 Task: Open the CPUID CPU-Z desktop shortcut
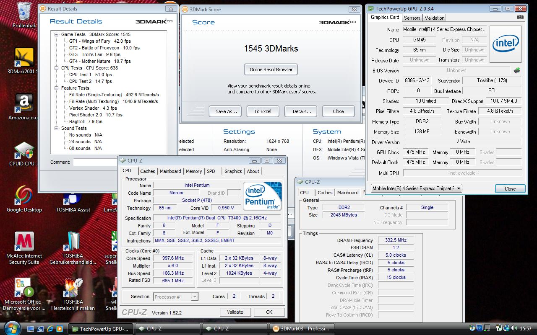23,153
